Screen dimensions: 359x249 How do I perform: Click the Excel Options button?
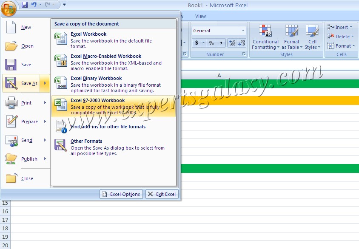pos(121,194)
